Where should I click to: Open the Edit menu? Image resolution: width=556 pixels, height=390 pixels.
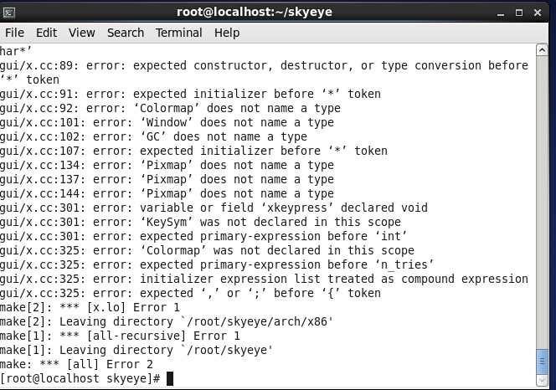coord(46,33)
